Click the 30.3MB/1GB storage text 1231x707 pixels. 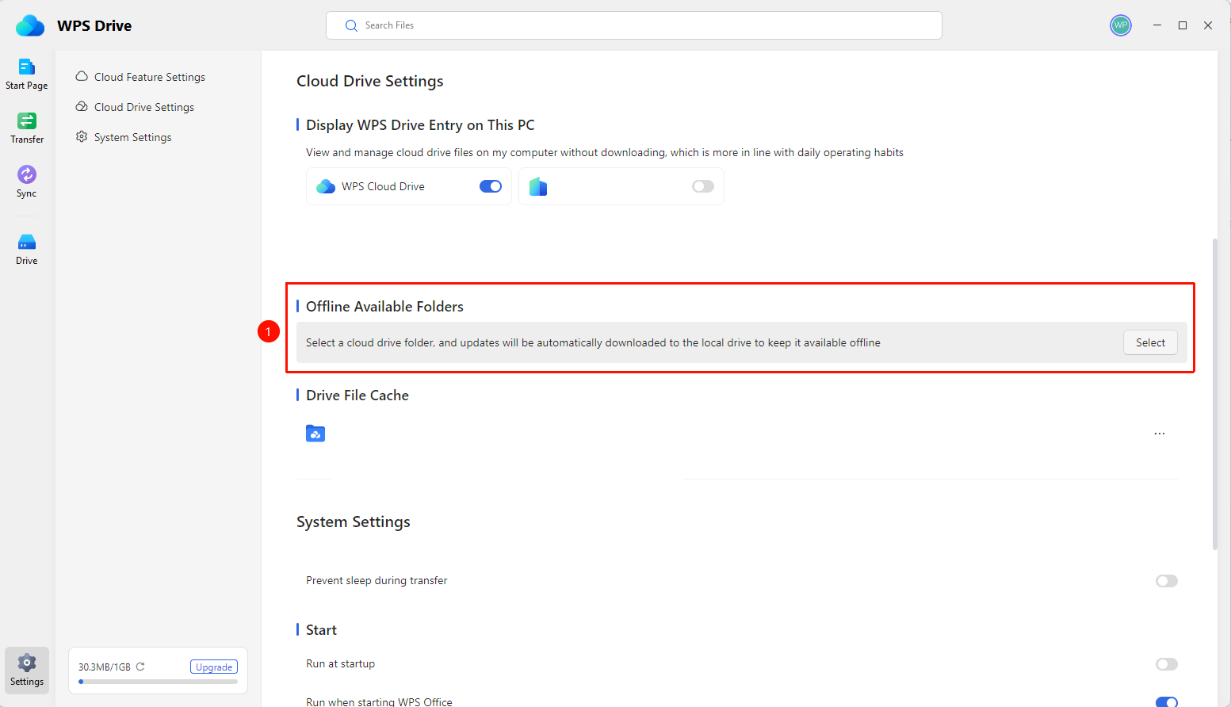pos(105,667)
